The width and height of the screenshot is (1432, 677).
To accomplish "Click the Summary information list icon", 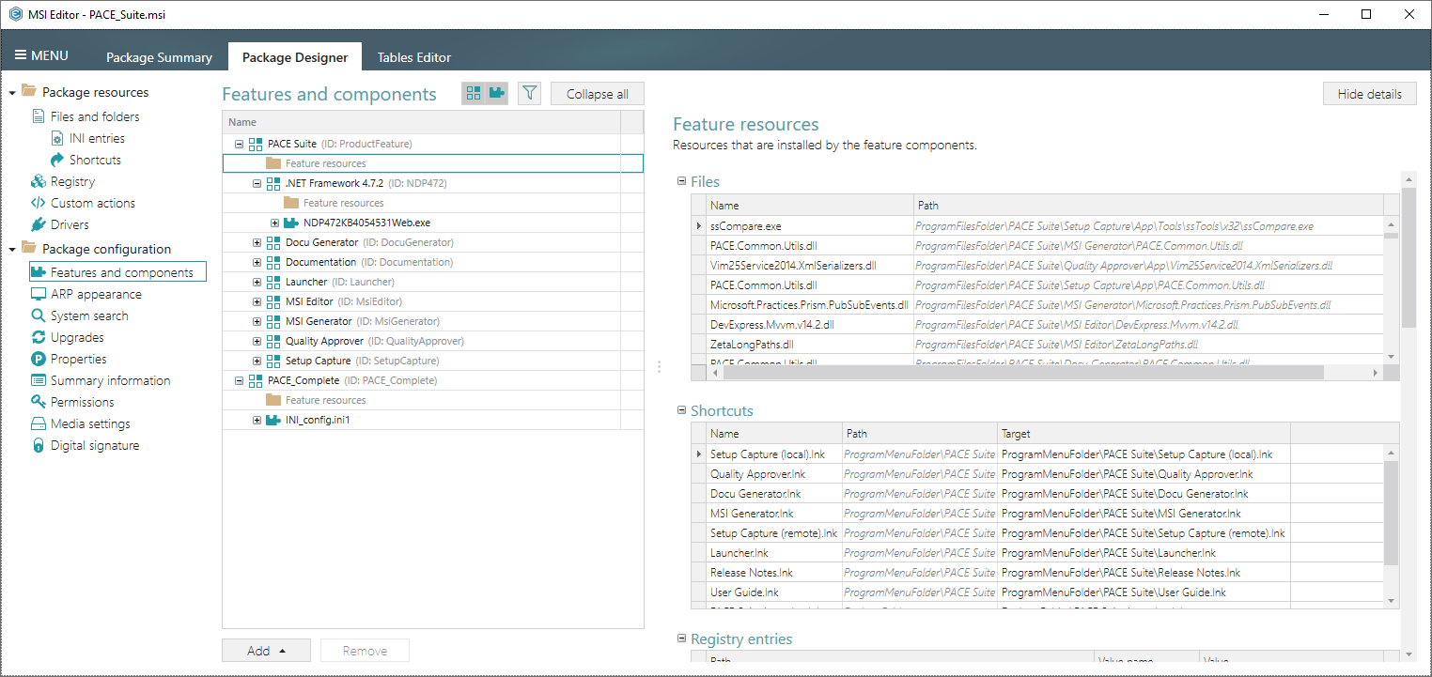I will pos(39,380).
